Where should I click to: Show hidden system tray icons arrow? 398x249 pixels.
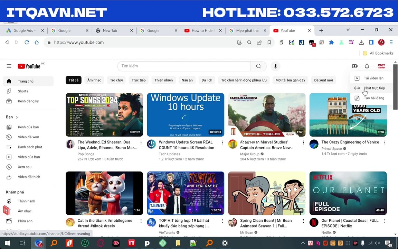pyautogui.click(x=303, y=243)
